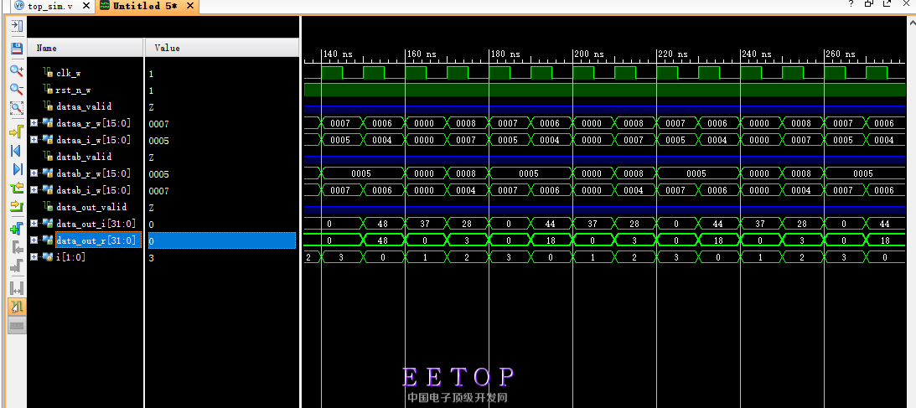The width and height of the screenshot is (916, 408).
Task: Expand the data_out_i[31:0] bus
Action: [34, 224]
